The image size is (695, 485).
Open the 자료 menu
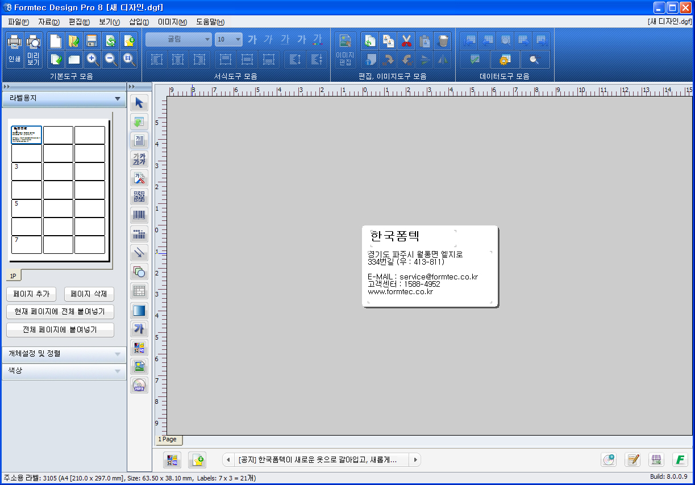click(49, 22)
